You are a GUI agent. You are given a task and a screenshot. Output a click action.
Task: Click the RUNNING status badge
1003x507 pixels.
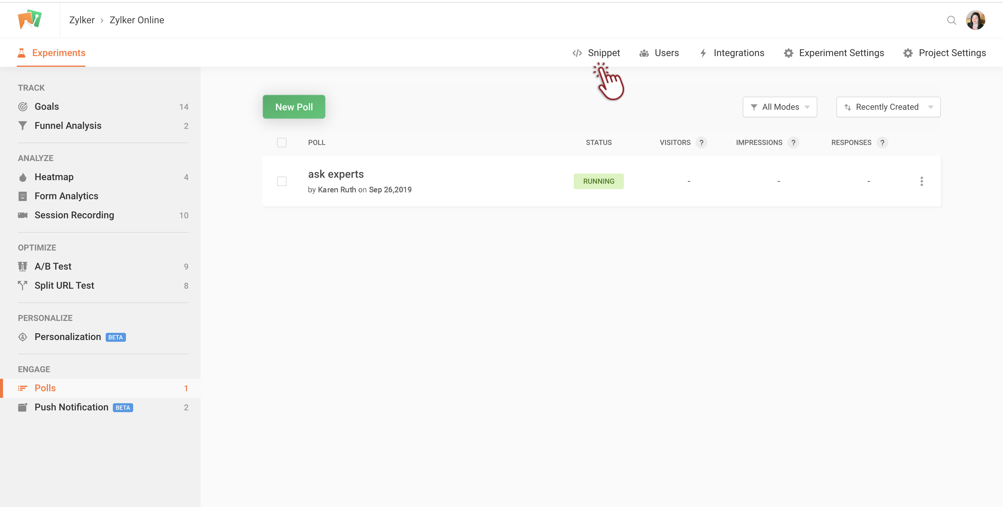(x=599, y=181)
